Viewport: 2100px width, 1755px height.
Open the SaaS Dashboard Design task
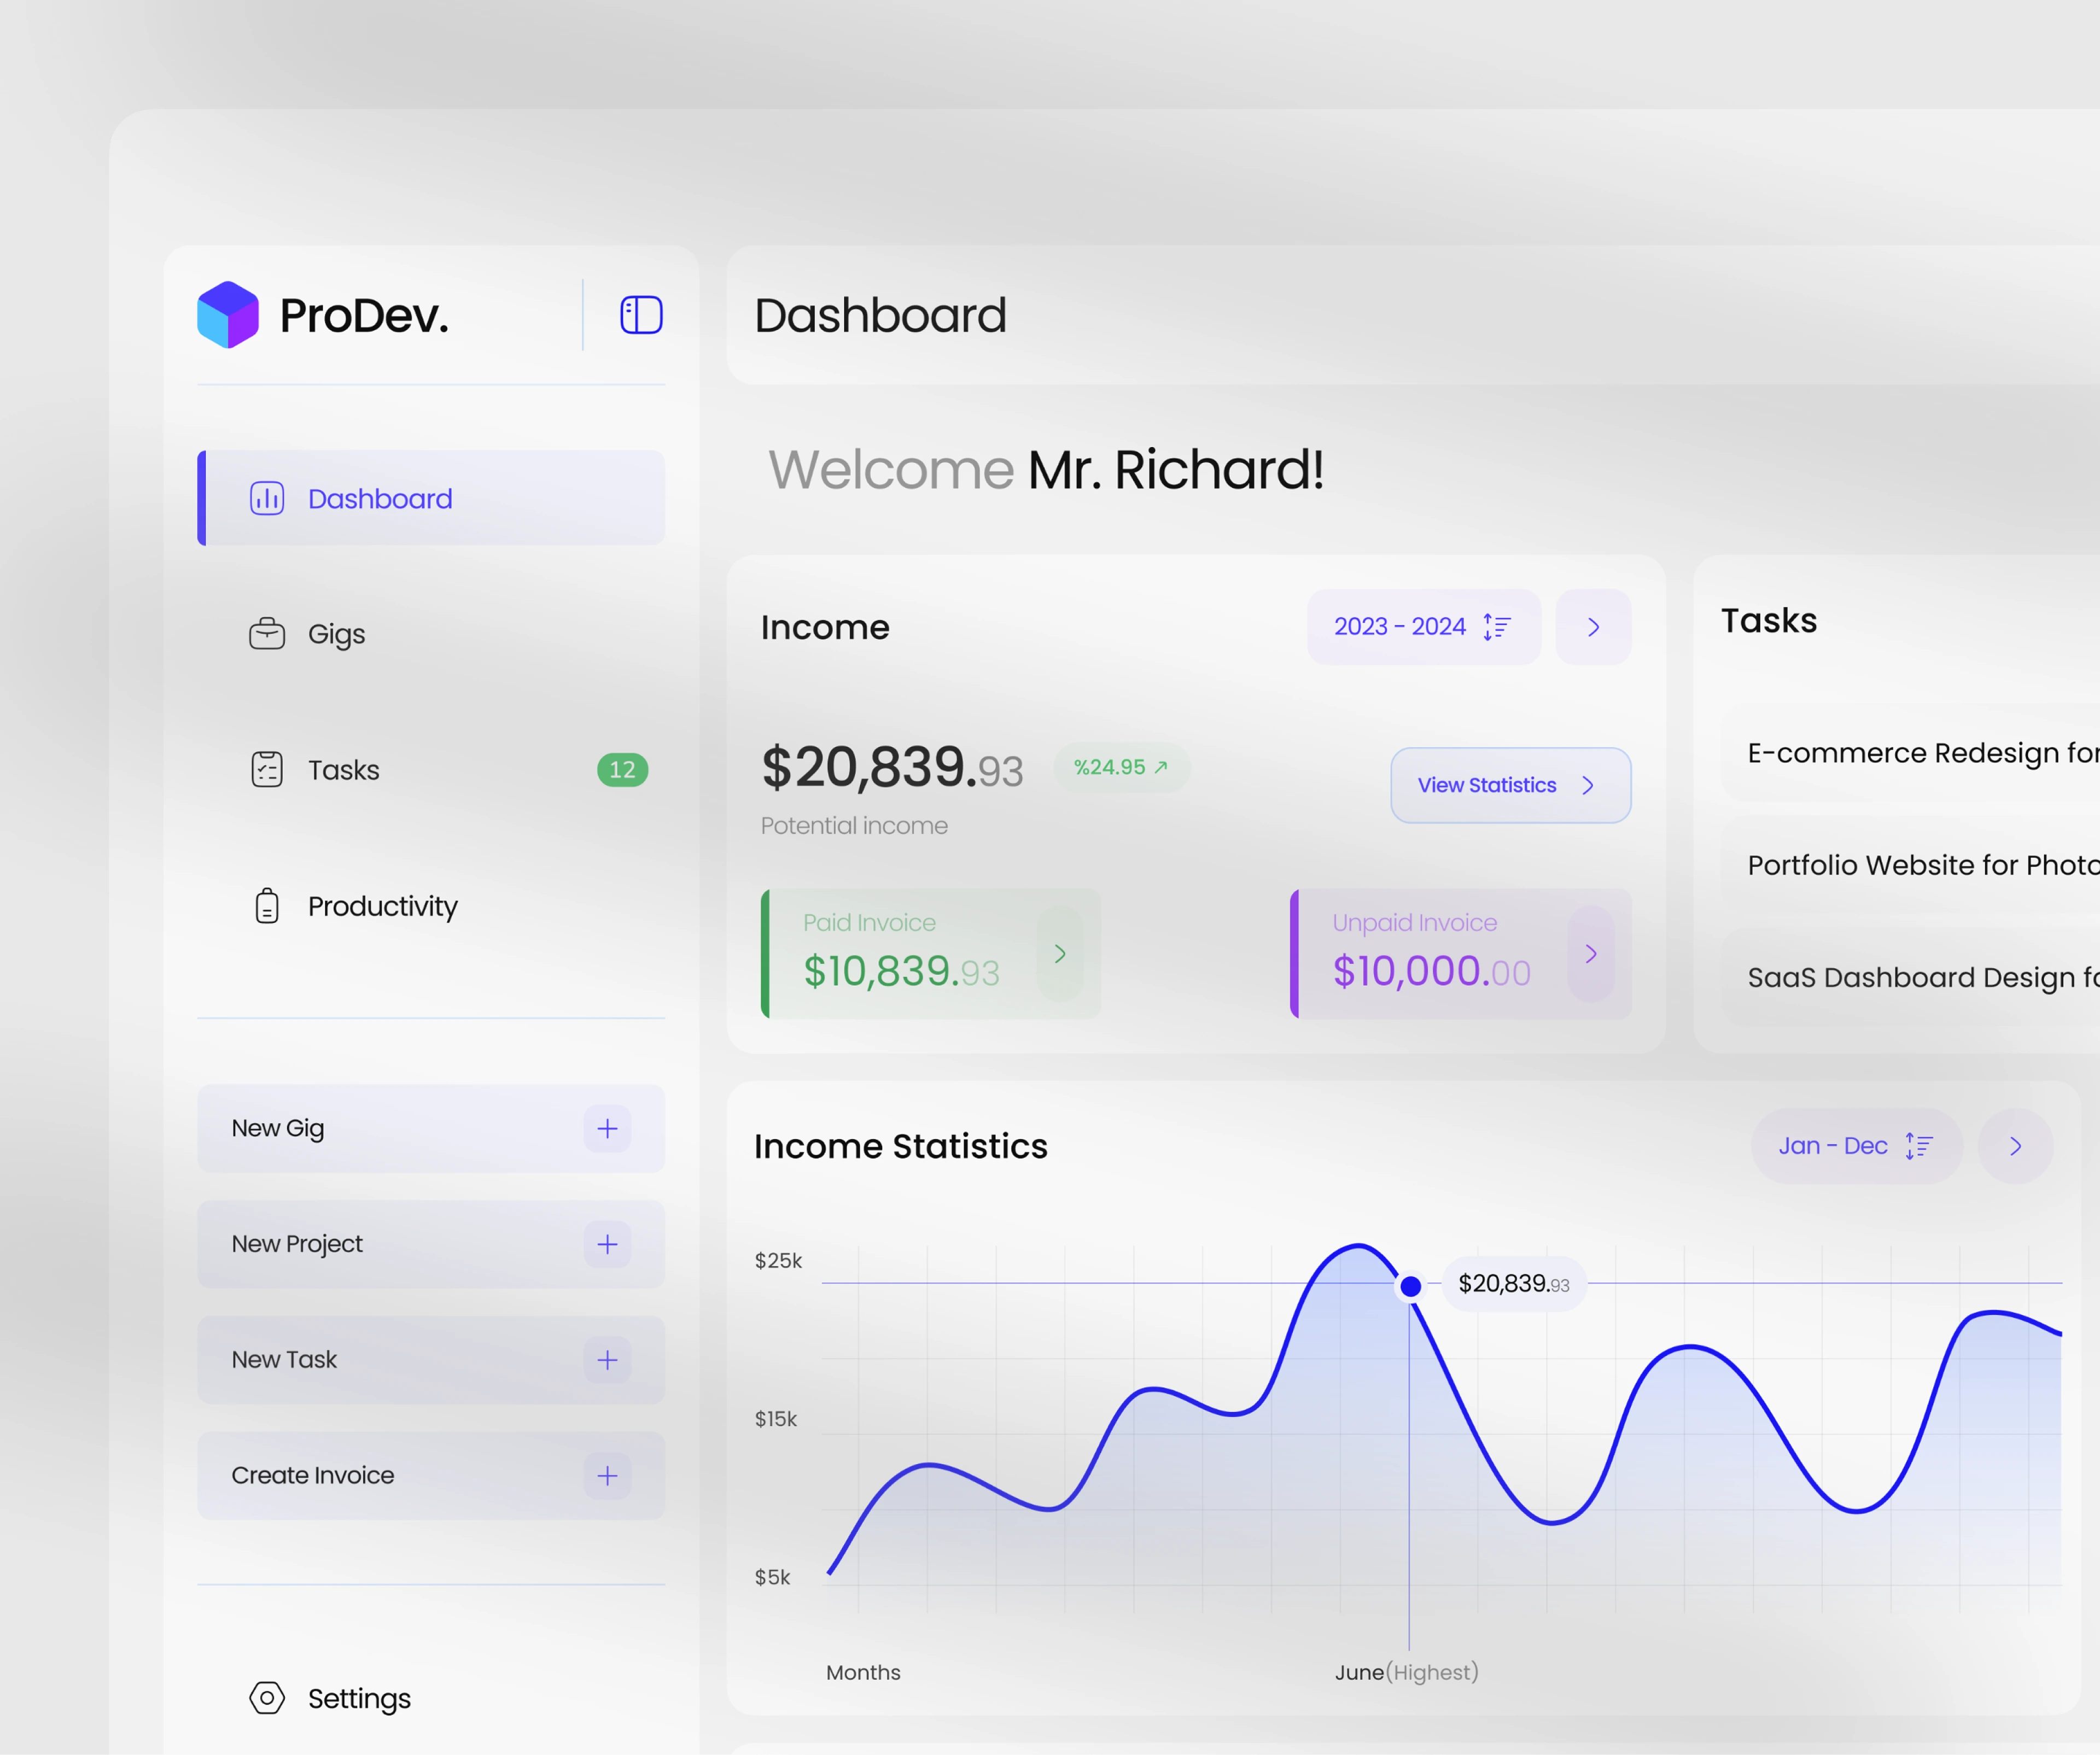pos(1910,977)
